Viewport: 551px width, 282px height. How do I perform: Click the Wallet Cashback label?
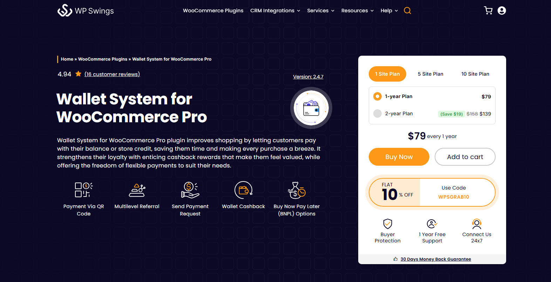(x=244, y=206)
